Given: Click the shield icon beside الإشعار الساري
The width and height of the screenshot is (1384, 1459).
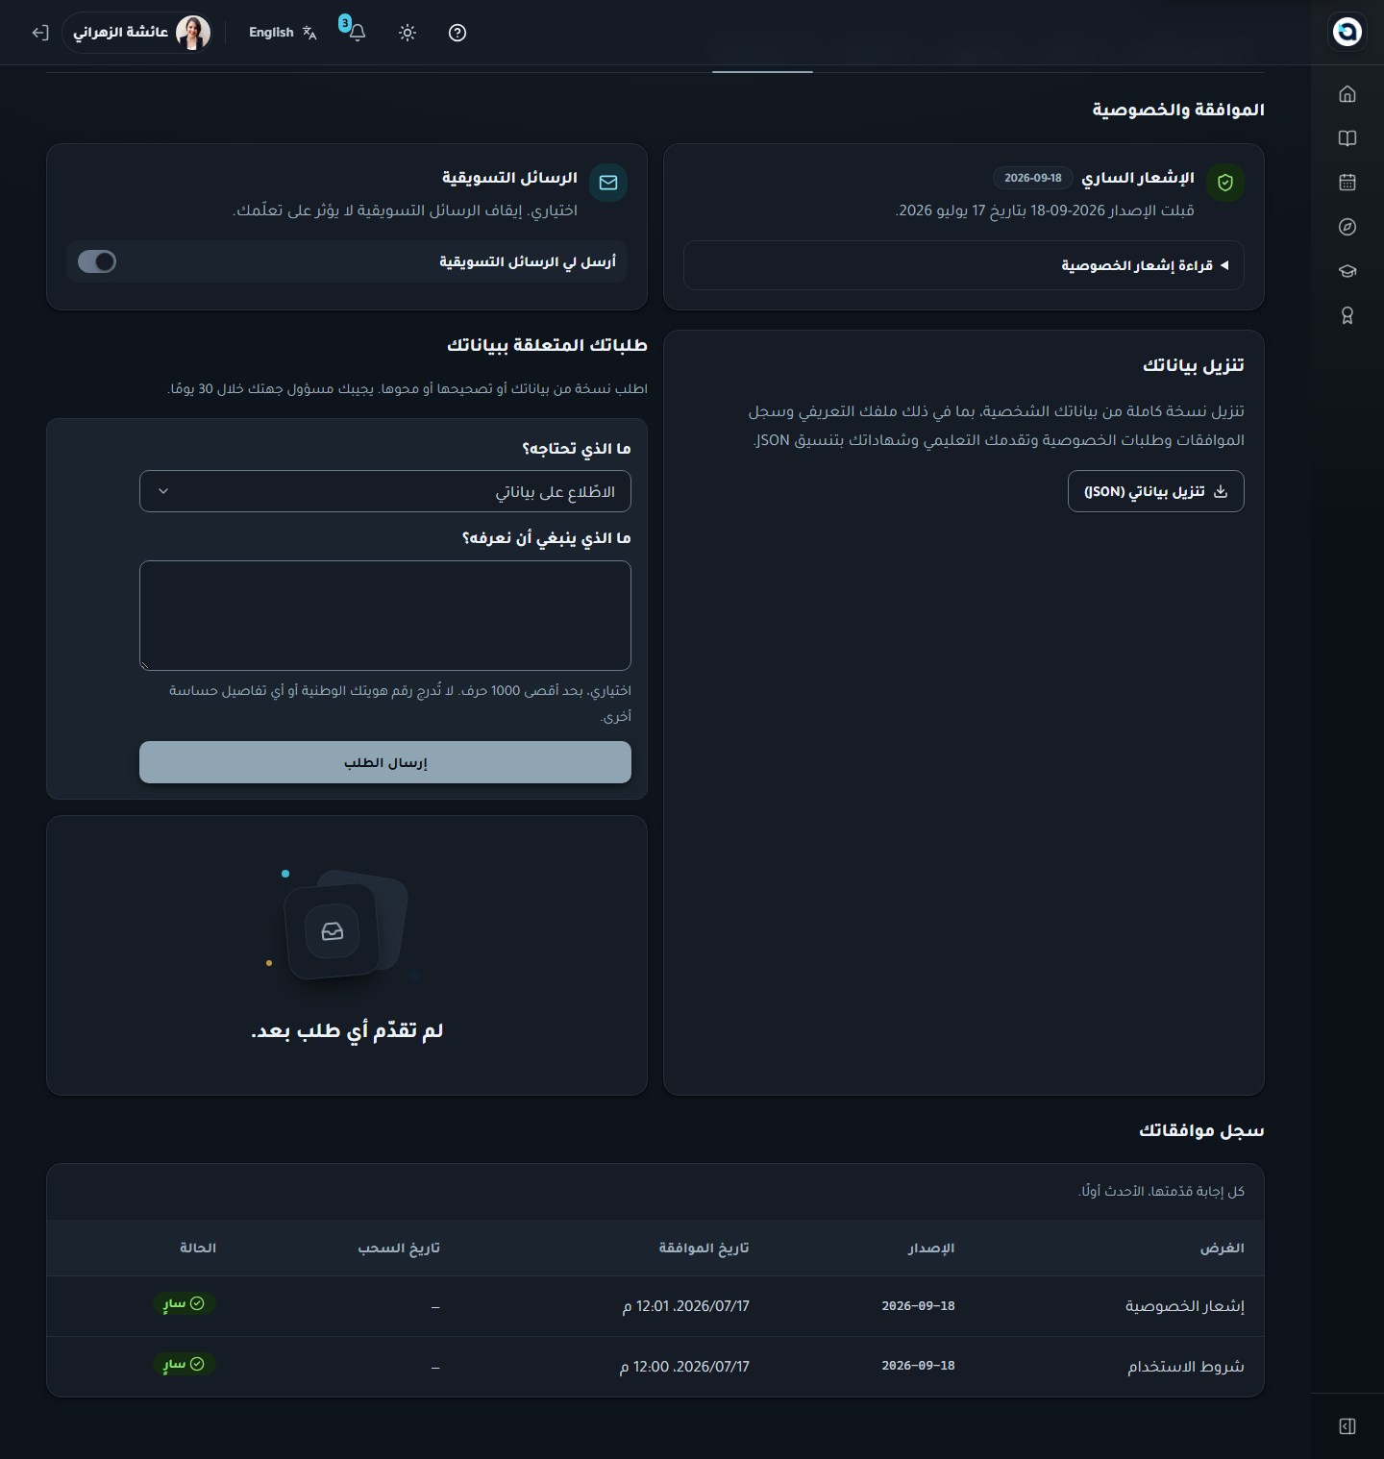Looking at the screenshot, I should [1225, 183].
